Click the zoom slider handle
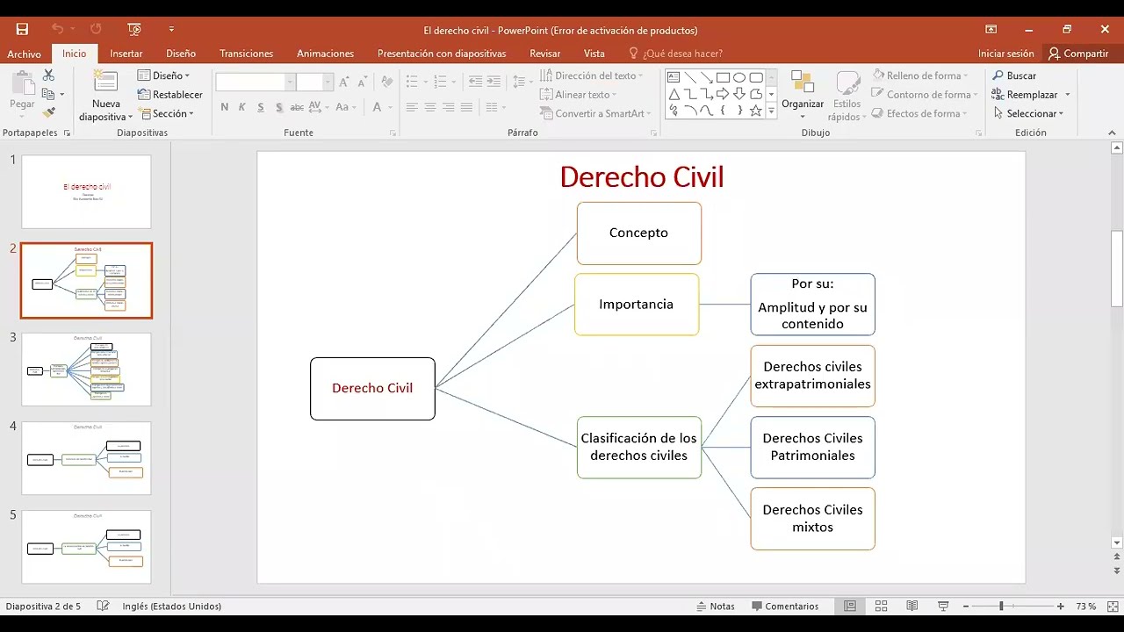This screenshot has width=1124, height=632. [x=1001, y=607]
